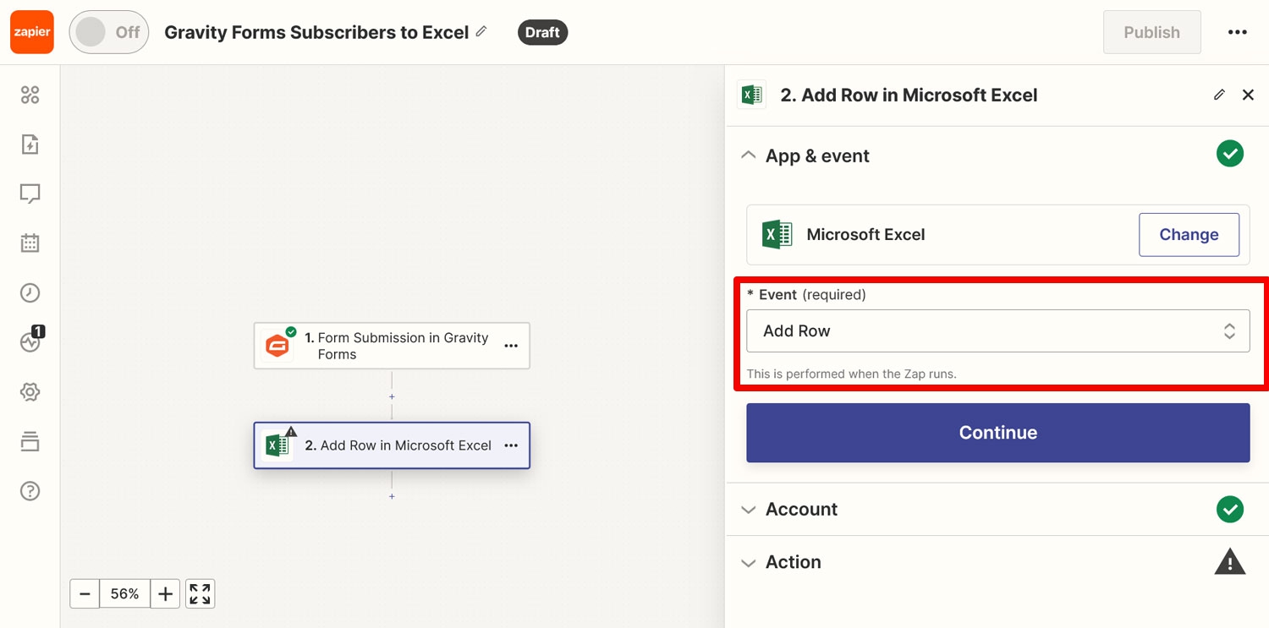Click the Change app button
The image size is (1269, 628).
(1189, 235)
